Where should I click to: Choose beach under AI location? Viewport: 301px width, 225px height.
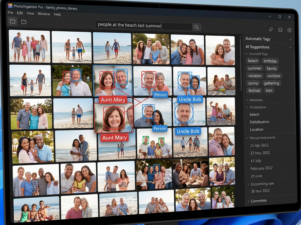255,115
